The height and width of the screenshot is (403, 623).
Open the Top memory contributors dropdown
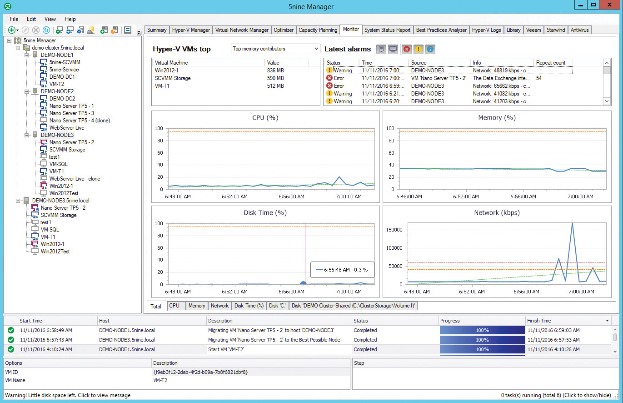(x=275, y=49)
